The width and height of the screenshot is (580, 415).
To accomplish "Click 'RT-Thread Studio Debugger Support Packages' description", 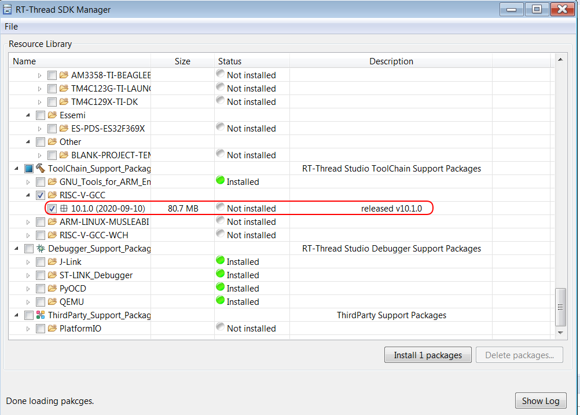I will coord(391,249).
